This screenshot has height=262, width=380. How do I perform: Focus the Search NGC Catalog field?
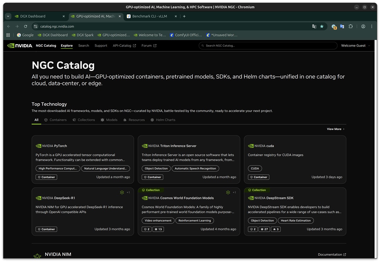tap(268, 46)
